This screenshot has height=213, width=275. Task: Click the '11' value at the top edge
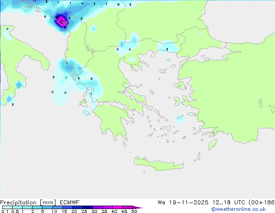click(x=34, y=1)
